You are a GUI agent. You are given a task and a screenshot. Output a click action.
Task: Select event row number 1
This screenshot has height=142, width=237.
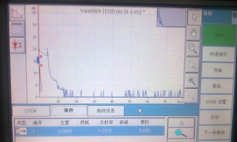(x=90, y=131)
